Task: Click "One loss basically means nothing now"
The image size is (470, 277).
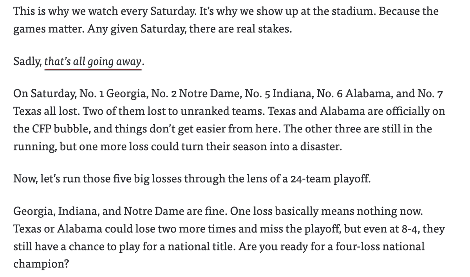Action: [327, 212]
